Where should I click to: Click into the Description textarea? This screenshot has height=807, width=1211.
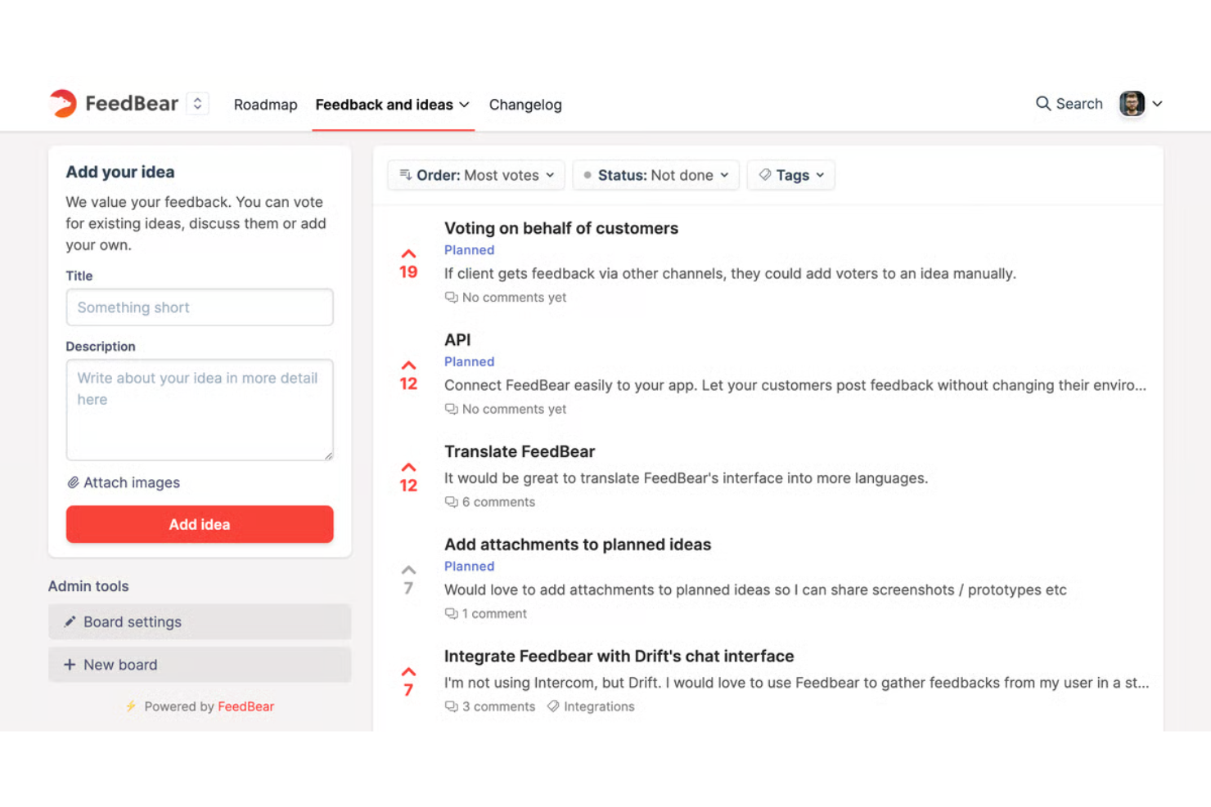pyautogui.click(x=200, y=410)
